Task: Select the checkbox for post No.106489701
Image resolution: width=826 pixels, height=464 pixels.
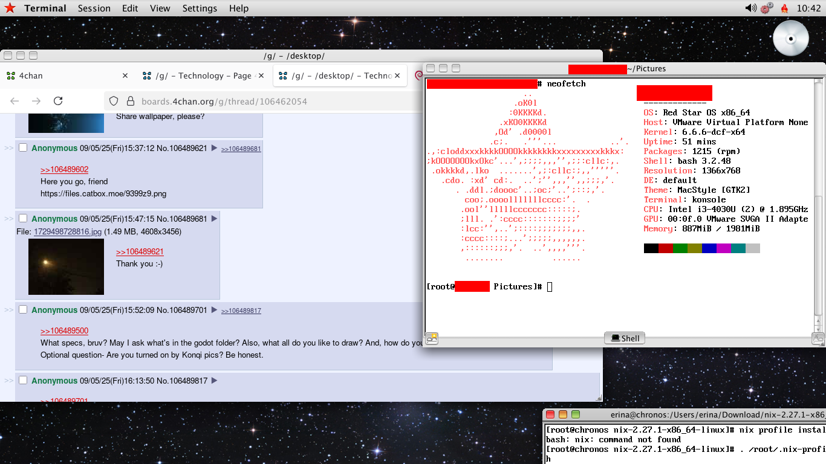Action: [23, 309]
